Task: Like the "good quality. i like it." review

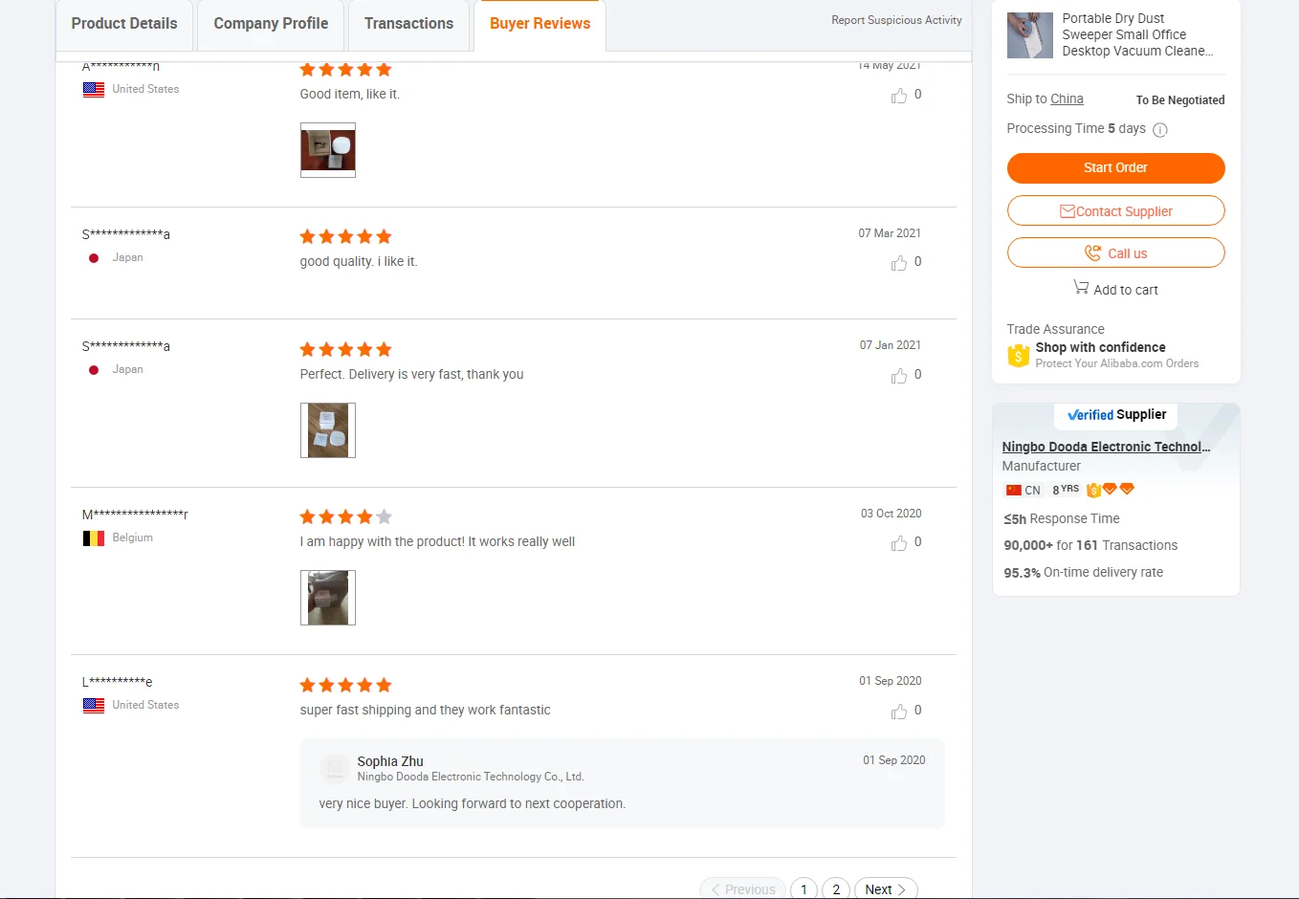Action: click(x=899, y=262)
